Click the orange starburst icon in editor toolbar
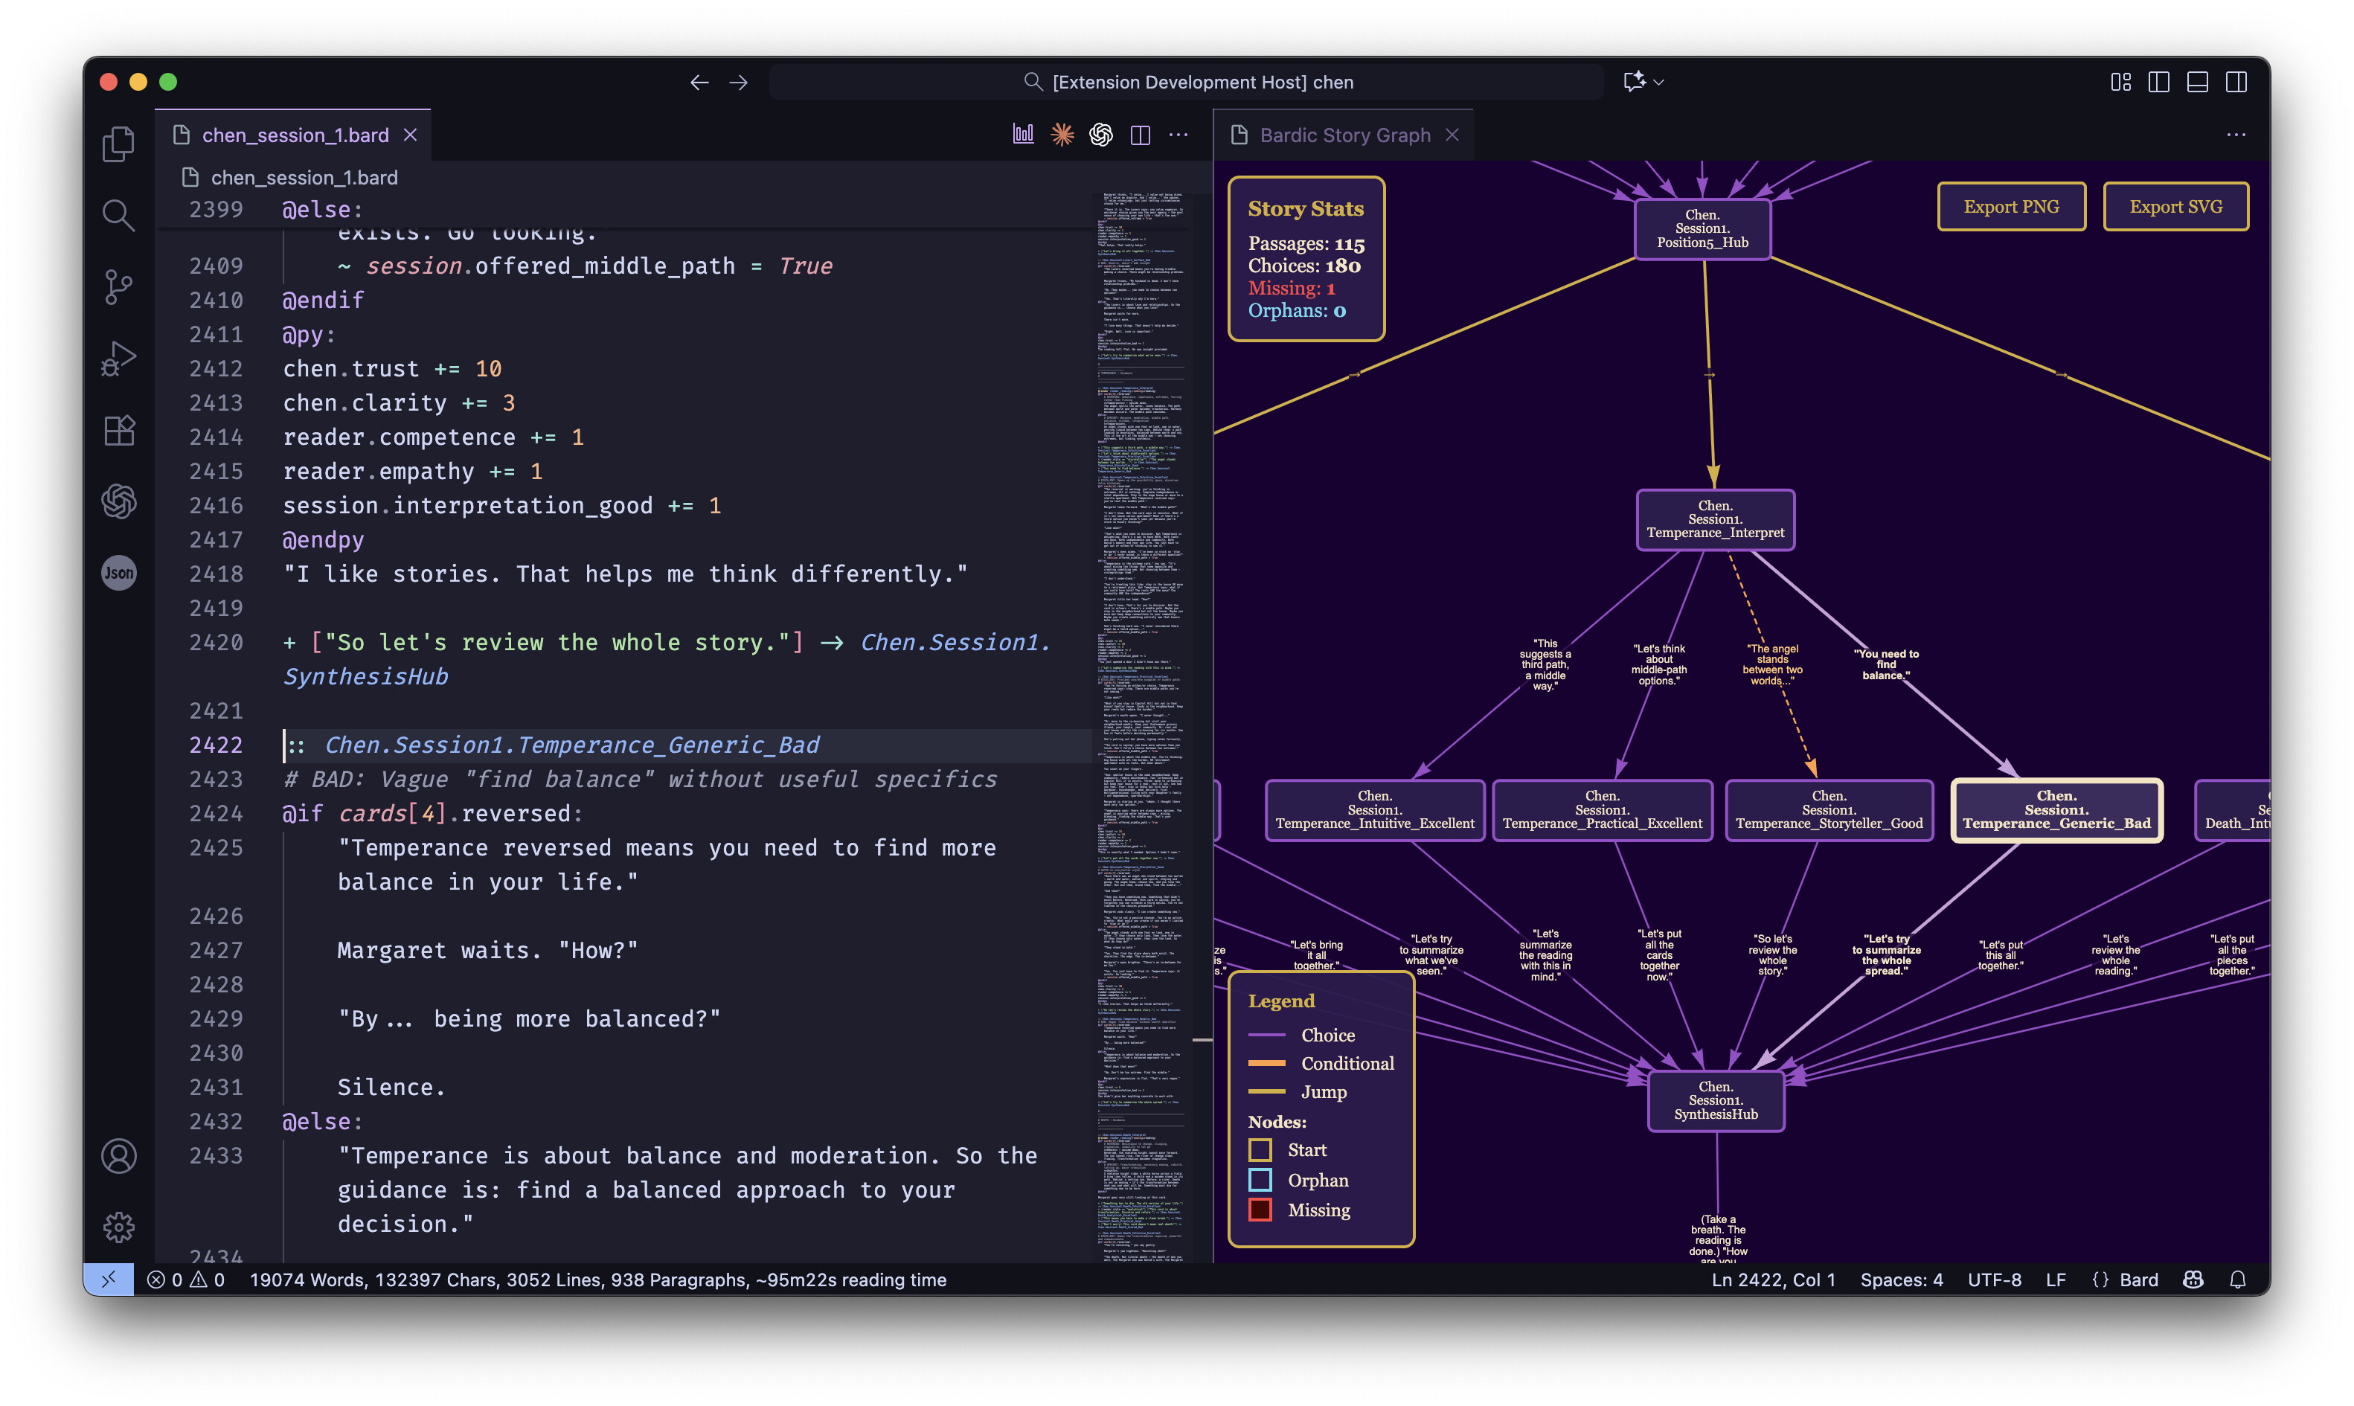Screen dimensions: 2354x1406 coord(1062,135)
